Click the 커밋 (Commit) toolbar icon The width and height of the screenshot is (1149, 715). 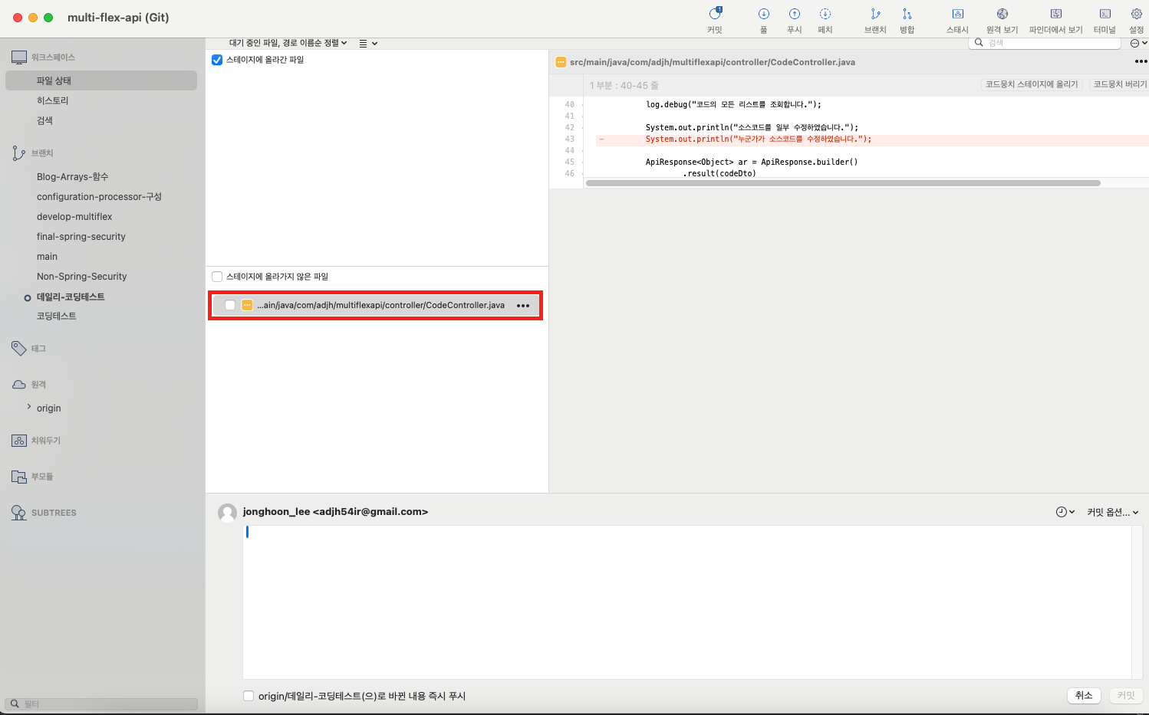point(715,14)
